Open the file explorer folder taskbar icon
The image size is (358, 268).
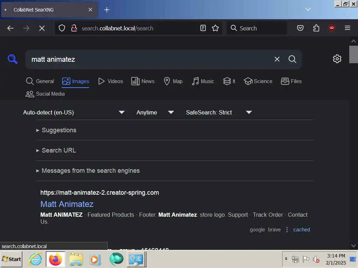pyautogui.click(x=76, y=259)
